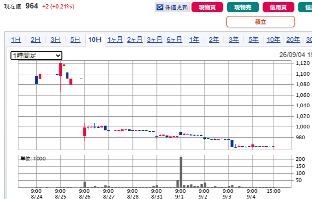Switch to the 1日 chart tab
This screenshot has height=199, width=312.
16,40
